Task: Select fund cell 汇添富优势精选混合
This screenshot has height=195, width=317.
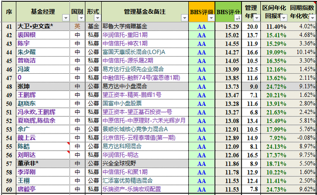Action: coord(145,181)
